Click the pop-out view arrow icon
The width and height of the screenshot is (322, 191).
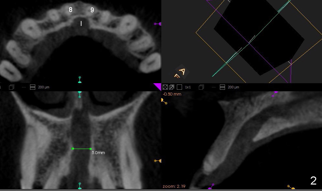coord(172,87)
